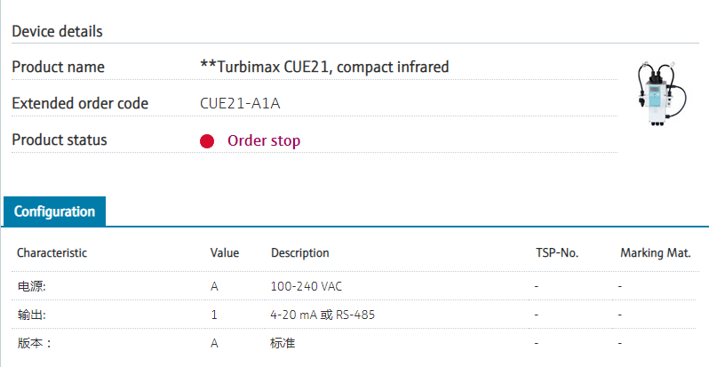Click the Description column header
Image resolution: width=709 pixels, height=367 pixels.
coord(299,253)
